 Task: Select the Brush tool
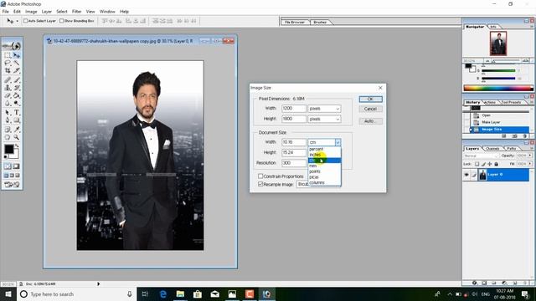[x=17, y=80]
